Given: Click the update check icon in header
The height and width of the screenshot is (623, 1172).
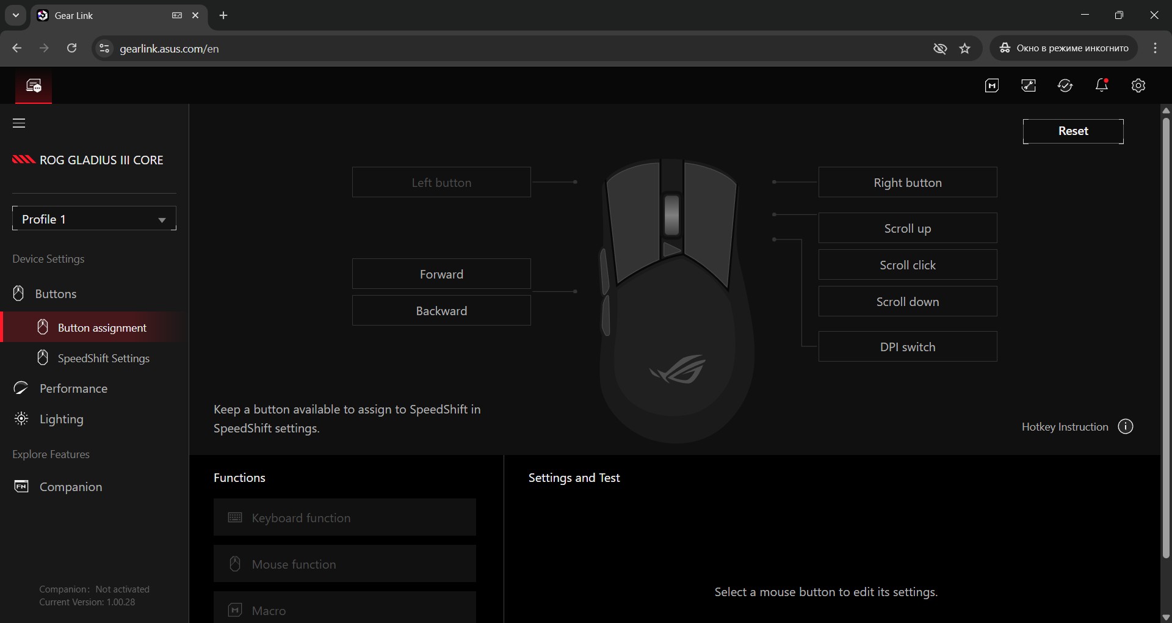Looking at the screenshot, I should coord(1065,86).
